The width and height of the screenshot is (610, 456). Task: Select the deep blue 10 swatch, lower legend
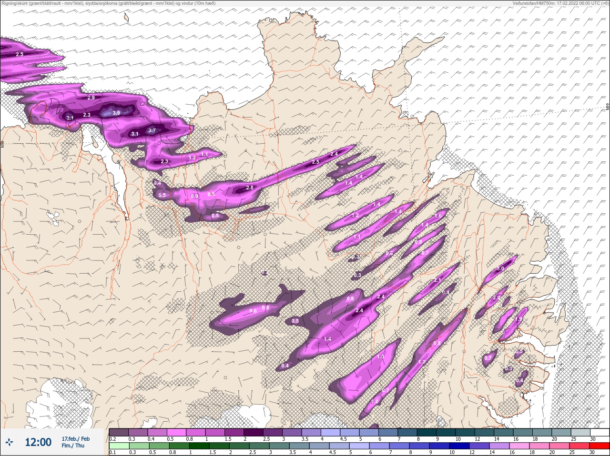(x=459, y=446)
